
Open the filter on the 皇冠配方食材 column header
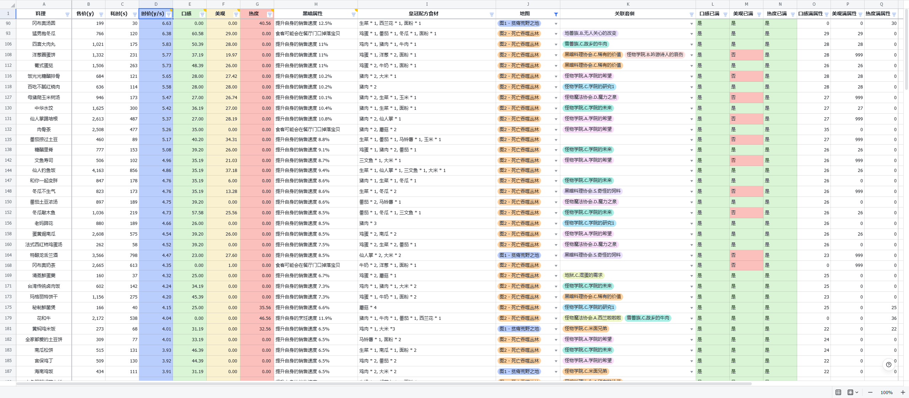(x=492, y=15)
